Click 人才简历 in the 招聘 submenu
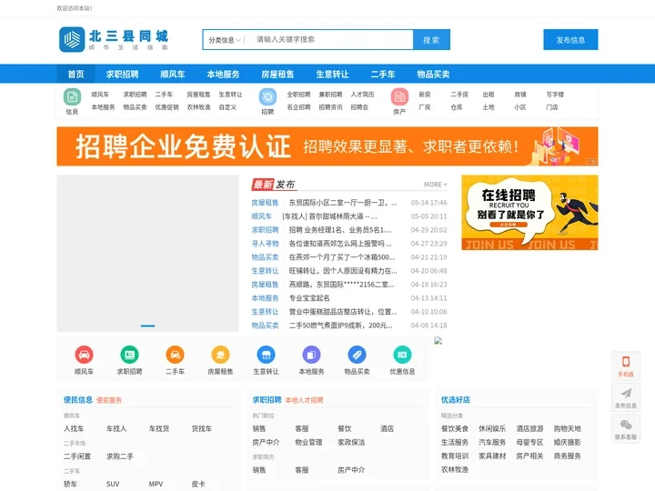This screenshot has width=655, height=491. tap(362, 95)
